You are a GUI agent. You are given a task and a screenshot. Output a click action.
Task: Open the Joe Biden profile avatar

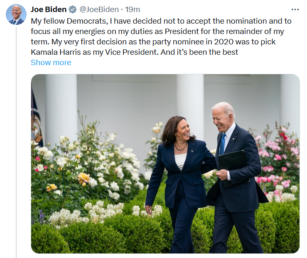point(16,15)
